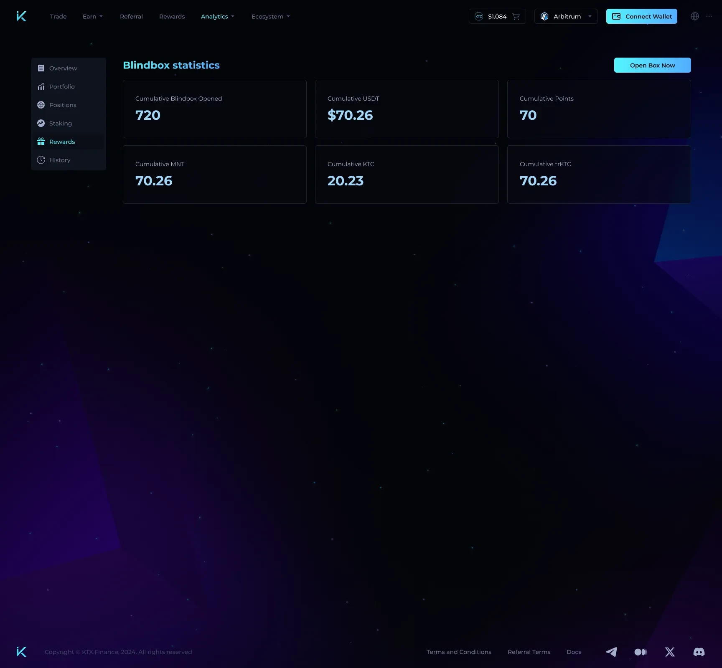Open Terms and Conditions link
The height and width of the screenshot is (668, 722).
[x=459, y=652]
